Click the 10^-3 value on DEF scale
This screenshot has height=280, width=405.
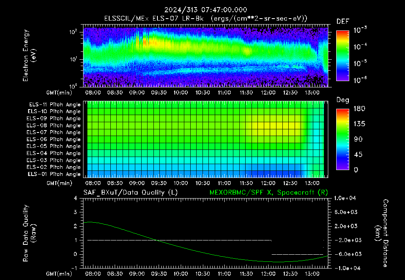pos(360,30)
